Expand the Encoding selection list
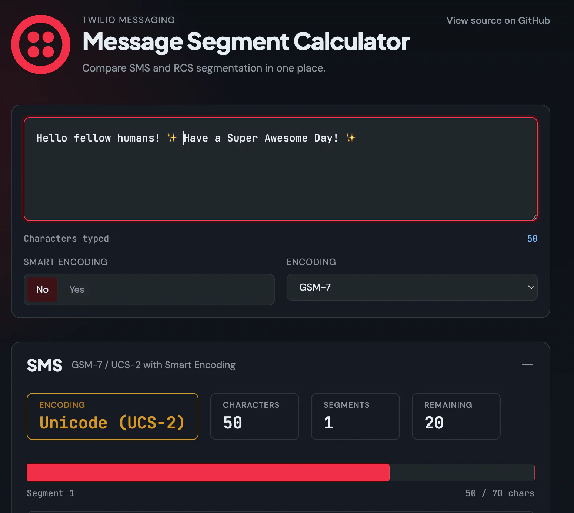574x513 pixels. click(412, 287)
